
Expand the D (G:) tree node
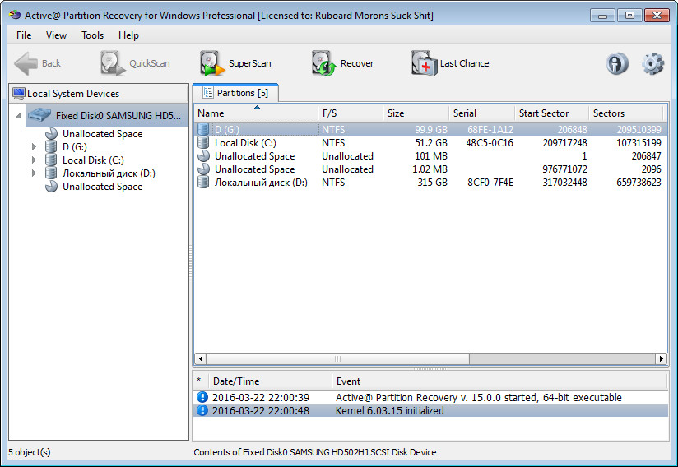click(x=34, y=147)
